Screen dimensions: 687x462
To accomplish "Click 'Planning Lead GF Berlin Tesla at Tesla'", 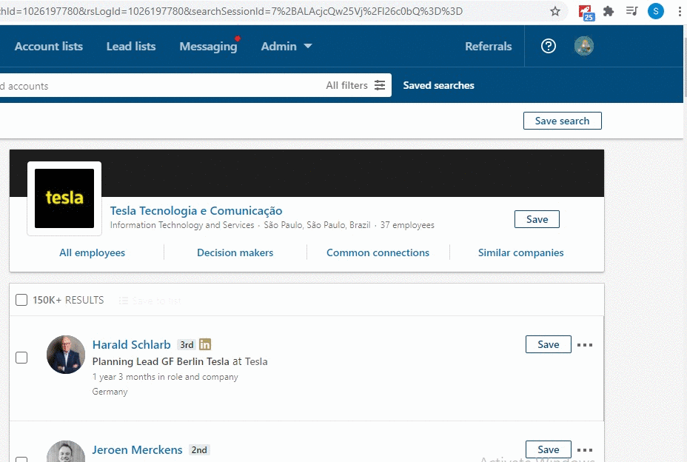I will point(180,361).
